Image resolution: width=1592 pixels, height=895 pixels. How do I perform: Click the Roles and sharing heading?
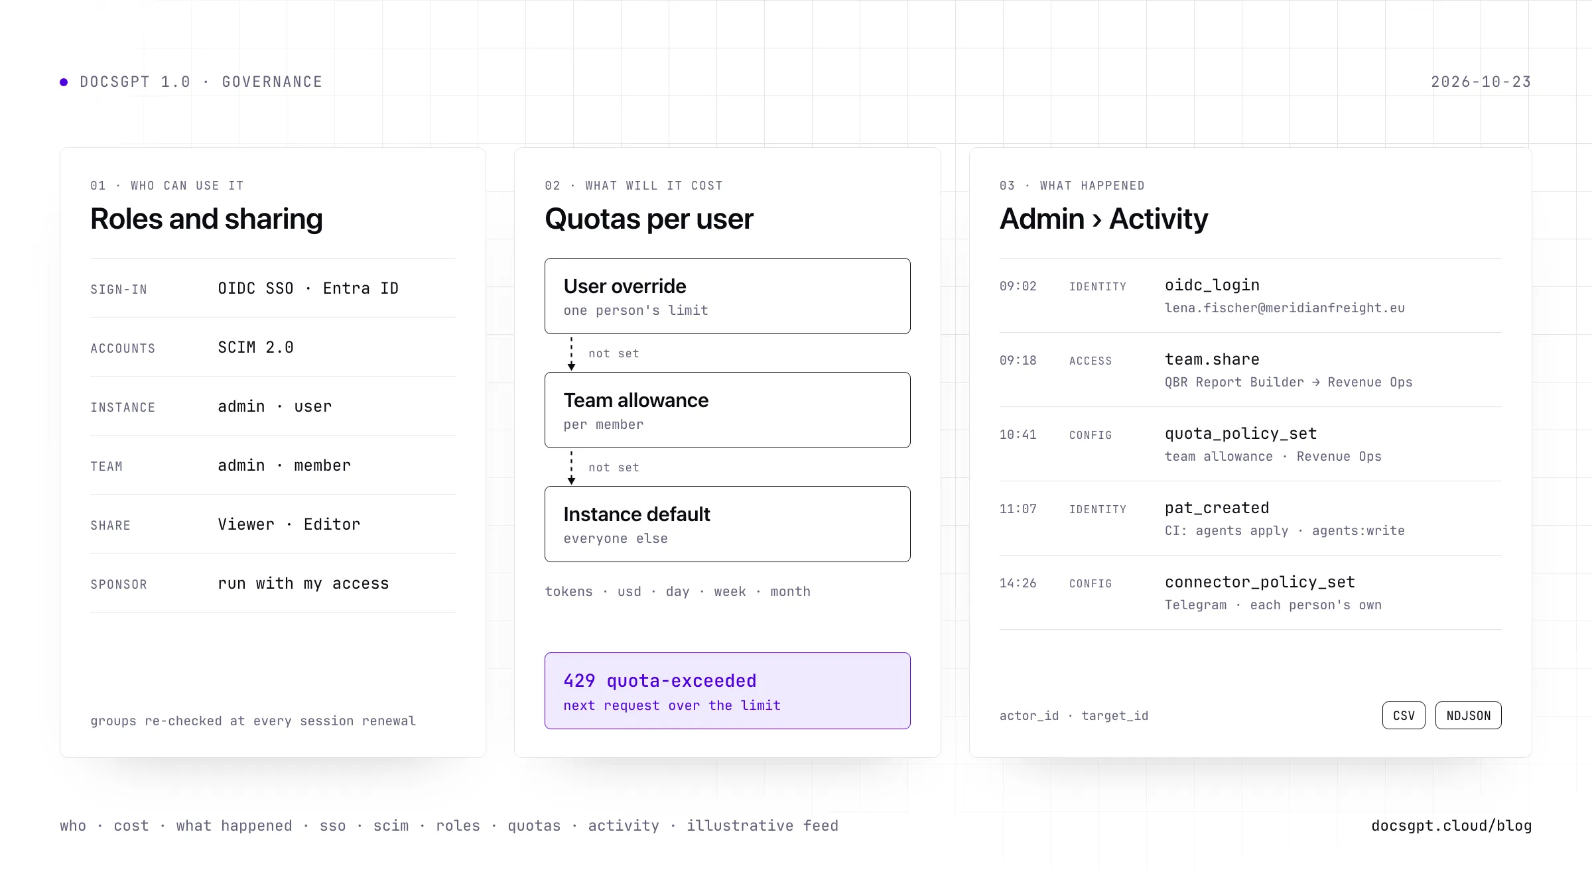[206, 219]
